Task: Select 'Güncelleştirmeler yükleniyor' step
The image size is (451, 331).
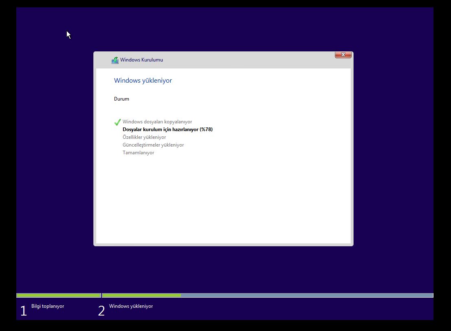Action: 153,145
